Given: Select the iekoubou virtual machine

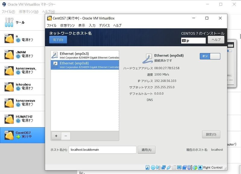Looking at the screenshot, I should click(x=22, y=87).
